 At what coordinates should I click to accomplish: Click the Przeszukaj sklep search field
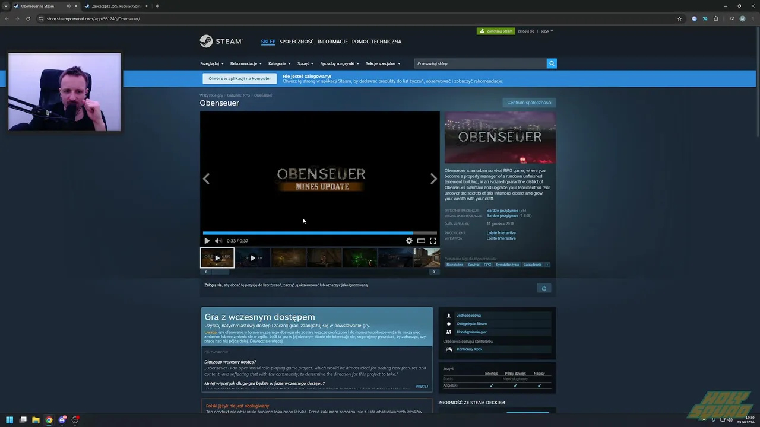click(480, 63)
